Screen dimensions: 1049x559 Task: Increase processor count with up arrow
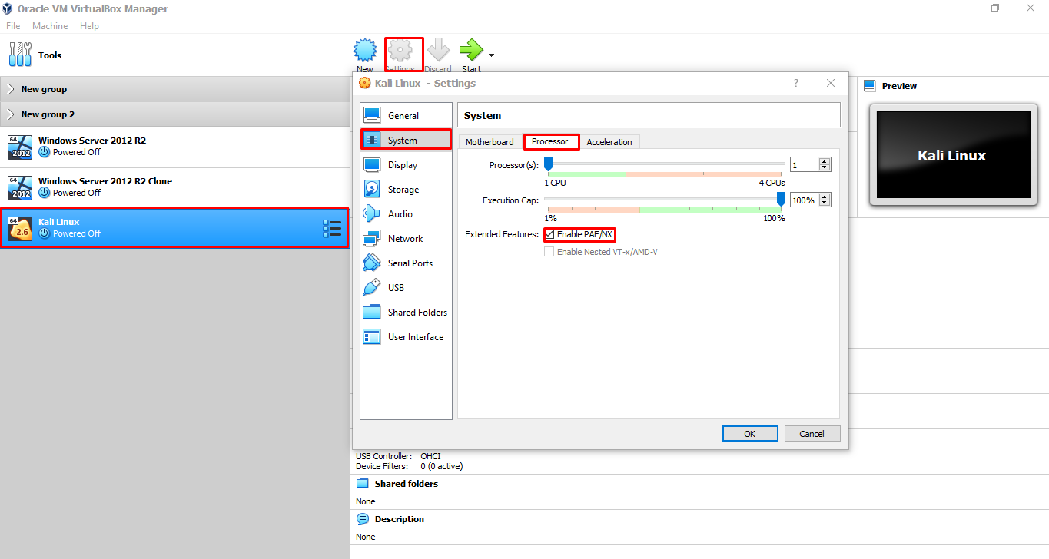coord(825,161)
